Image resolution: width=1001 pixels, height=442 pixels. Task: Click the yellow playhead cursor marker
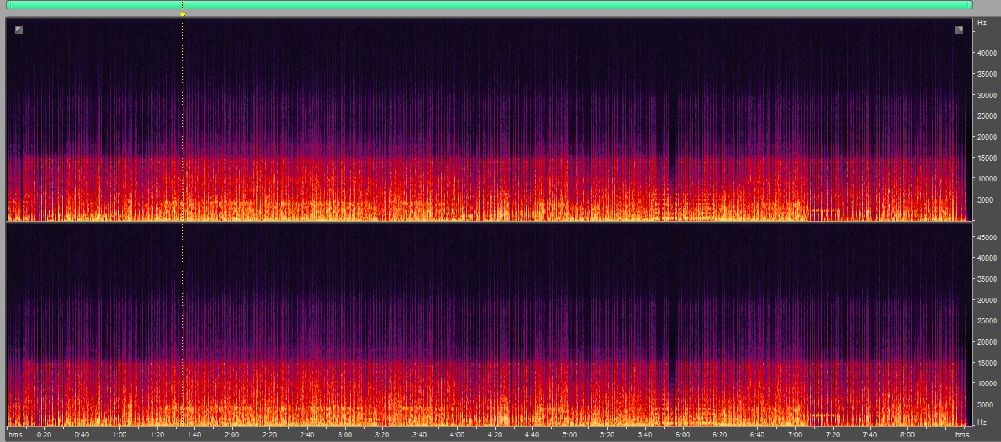pyautogui.click(x=182, y=14)
